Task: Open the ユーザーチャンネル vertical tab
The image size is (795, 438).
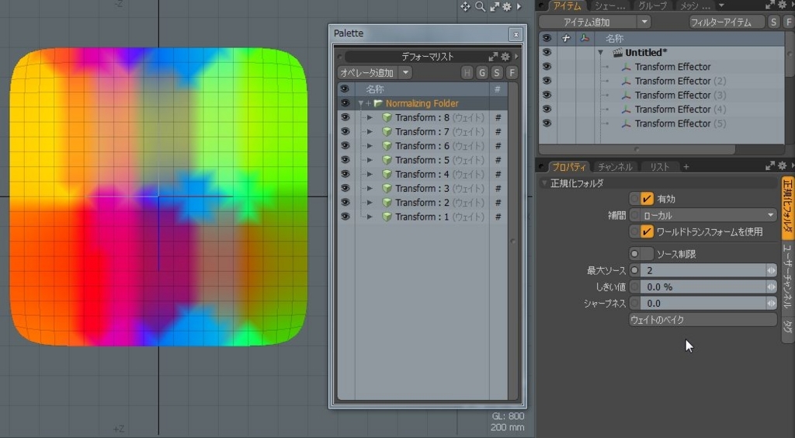Action: point(787,276)
